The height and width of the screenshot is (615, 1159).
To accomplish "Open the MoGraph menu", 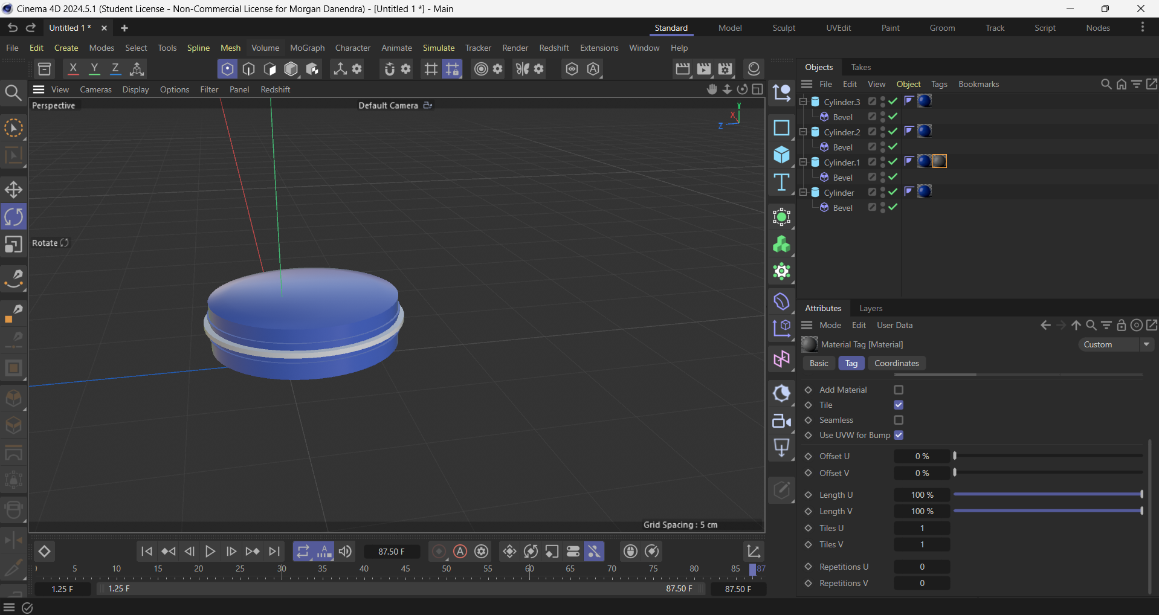I will tap(307, 48).
